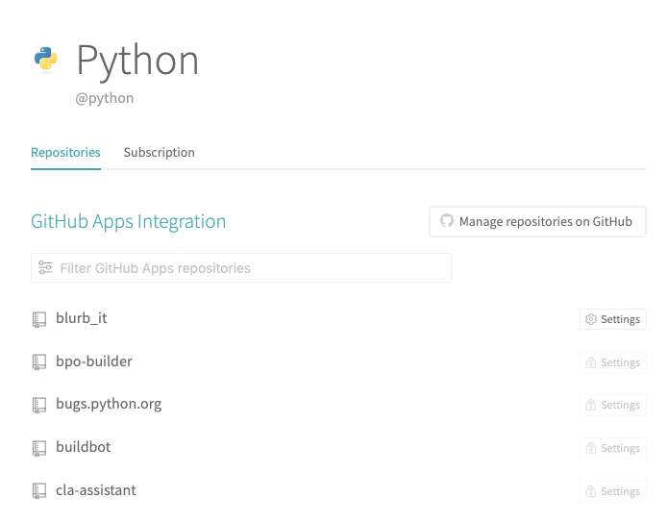Open Settings for bpo-builder
Viewport: 668px width, 522px height.
click(x=612, y=362)
